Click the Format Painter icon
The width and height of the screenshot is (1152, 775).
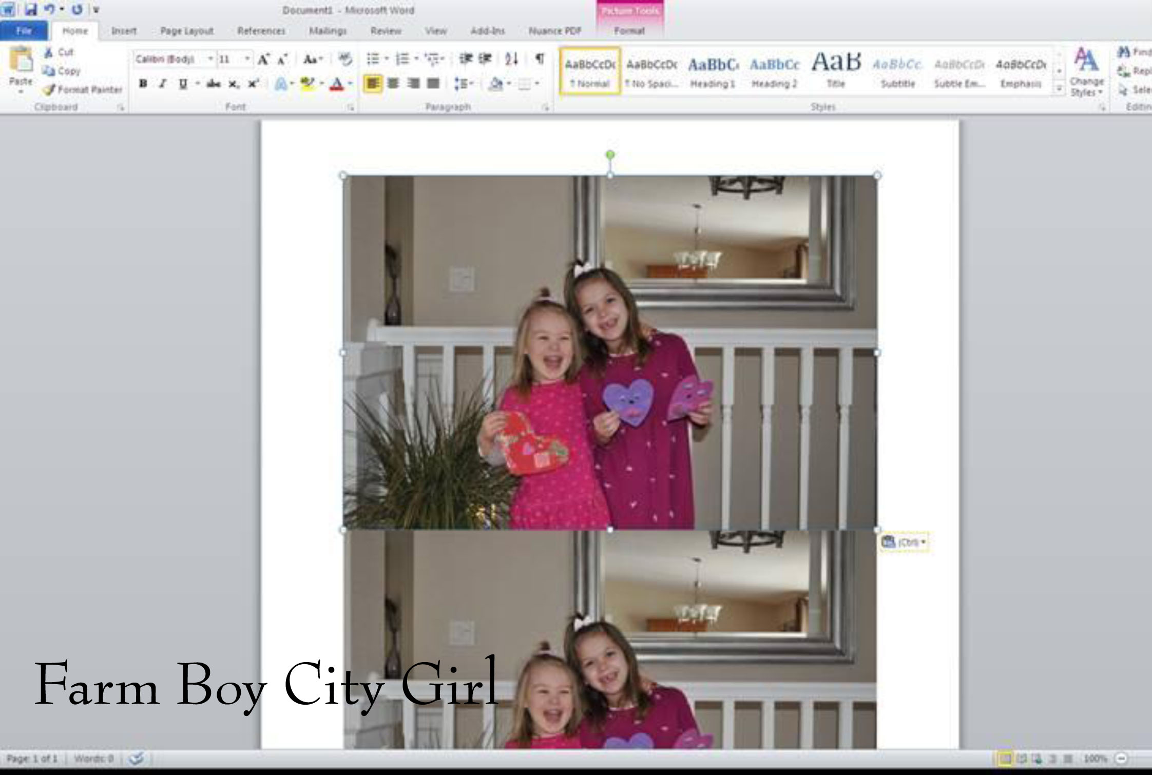coord(50,90)
